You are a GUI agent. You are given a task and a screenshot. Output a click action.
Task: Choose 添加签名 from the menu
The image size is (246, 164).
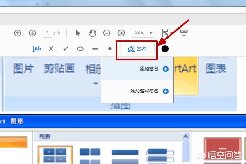coord(153,69)
